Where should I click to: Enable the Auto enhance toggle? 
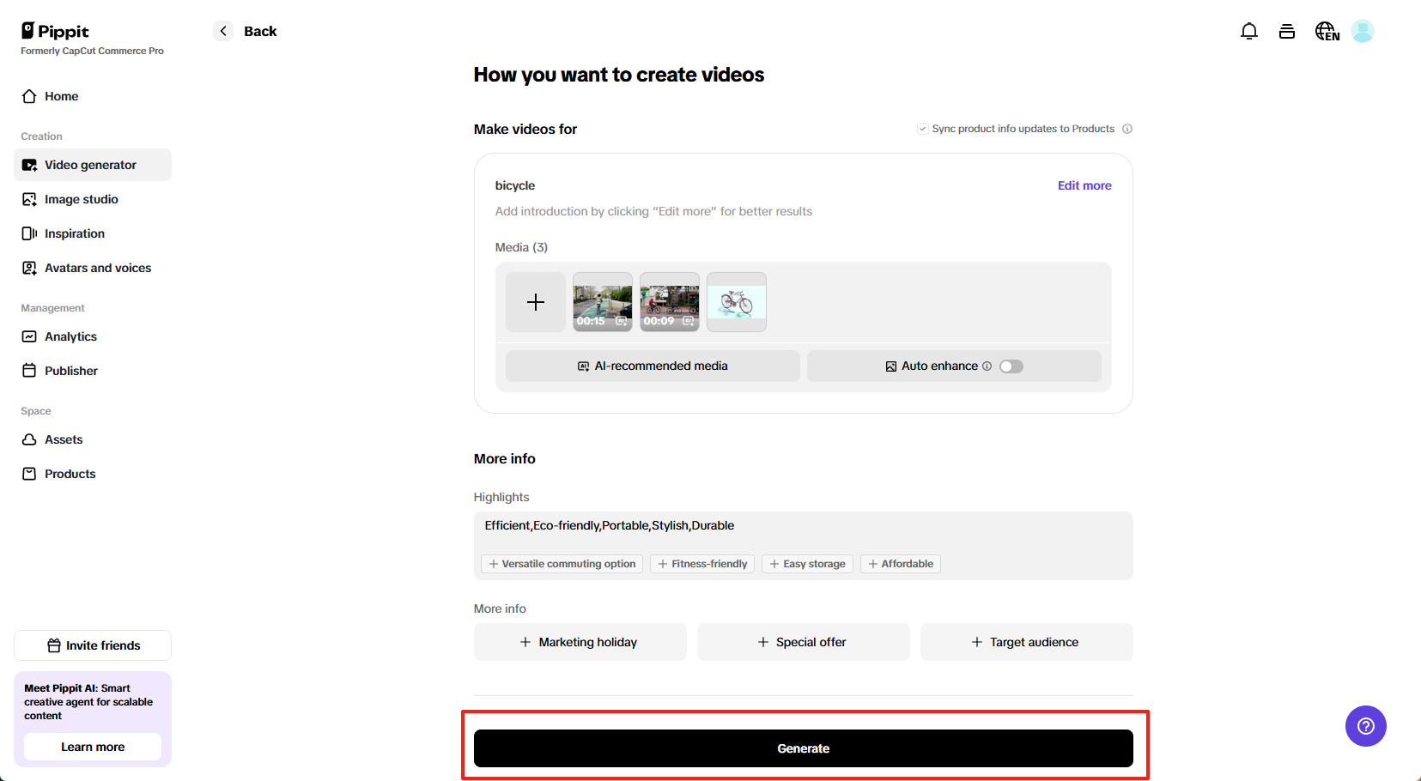tap(1011, 366)
